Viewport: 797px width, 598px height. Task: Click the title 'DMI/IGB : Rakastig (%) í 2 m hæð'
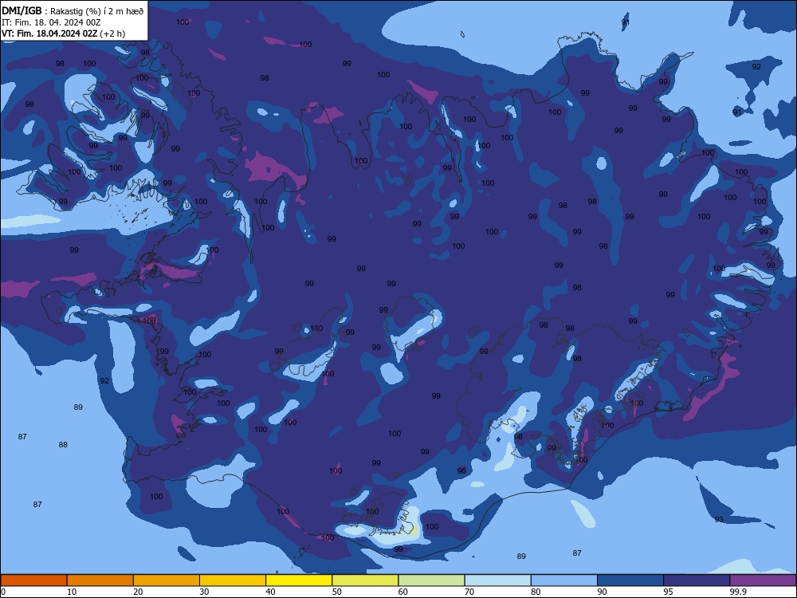point(73,10)
